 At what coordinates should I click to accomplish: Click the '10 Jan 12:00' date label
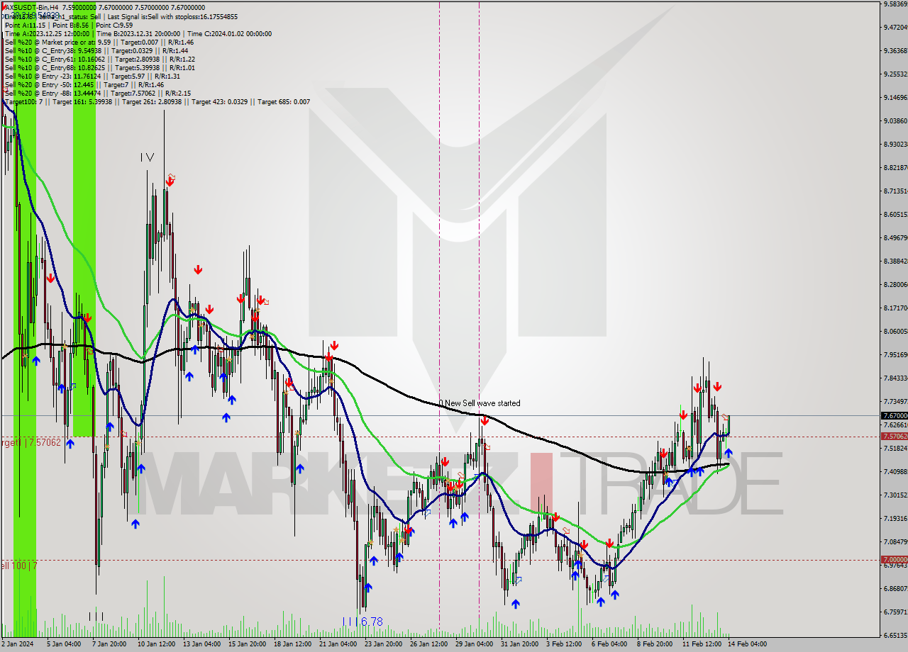tap(156, 644)
